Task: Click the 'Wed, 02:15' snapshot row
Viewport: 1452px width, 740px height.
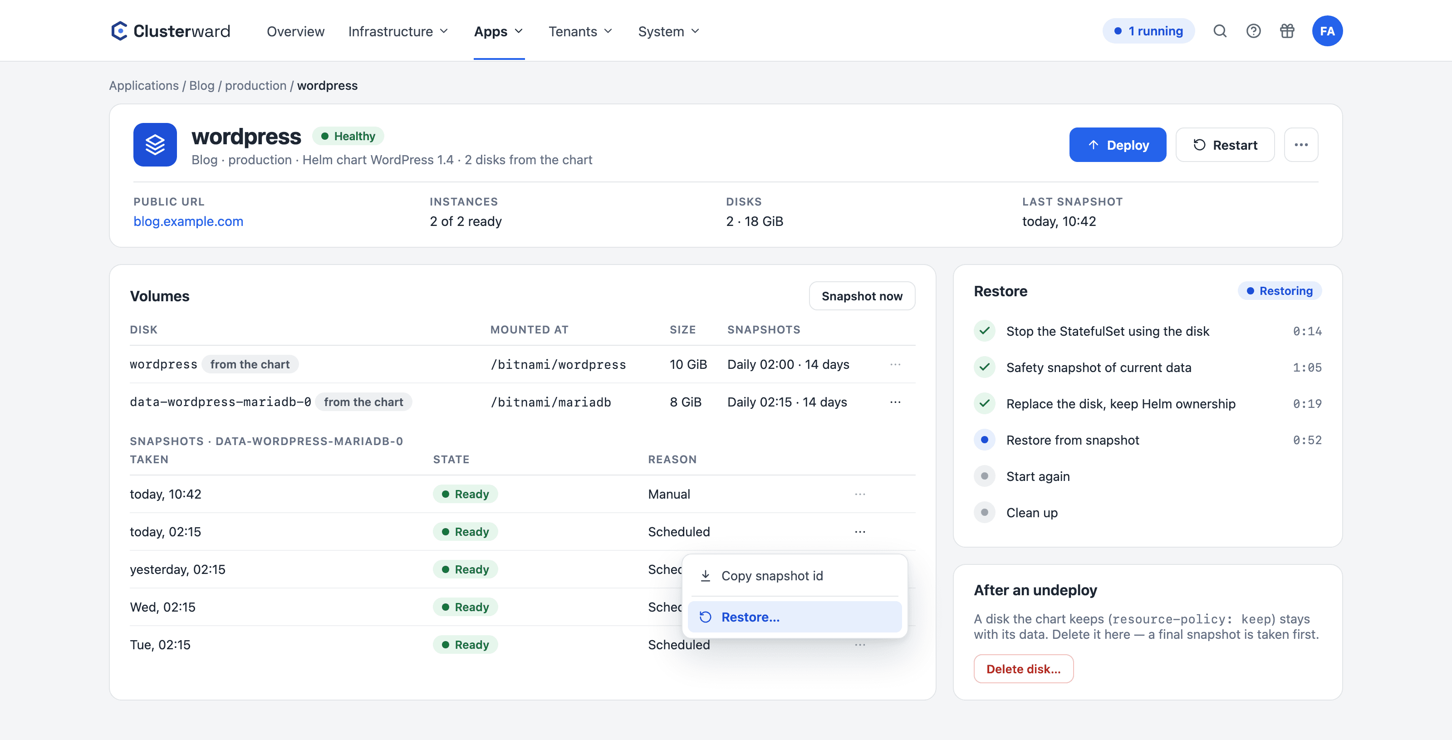Action: tap(522, 607)
